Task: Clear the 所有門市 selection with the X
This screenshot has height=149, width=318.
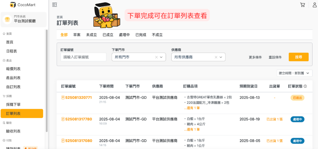Action: click(x=156, y=57)
